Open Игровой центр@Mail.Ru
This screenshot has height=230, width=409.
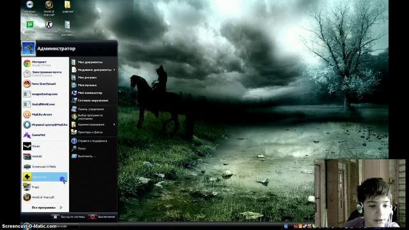click(45, 125)
